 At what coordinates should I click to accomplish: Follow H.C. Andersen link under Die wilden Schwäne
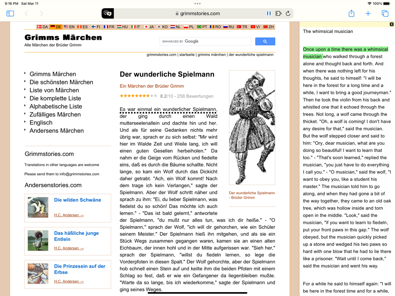tap(69, 215)
